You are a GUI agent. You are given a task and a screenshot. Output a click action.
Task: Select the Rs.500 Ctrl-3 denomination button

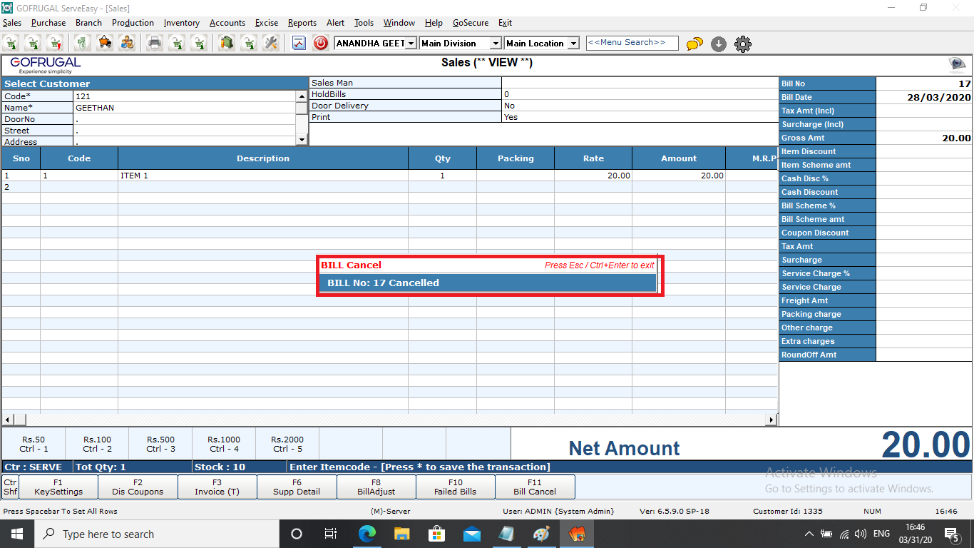point(160,444)
